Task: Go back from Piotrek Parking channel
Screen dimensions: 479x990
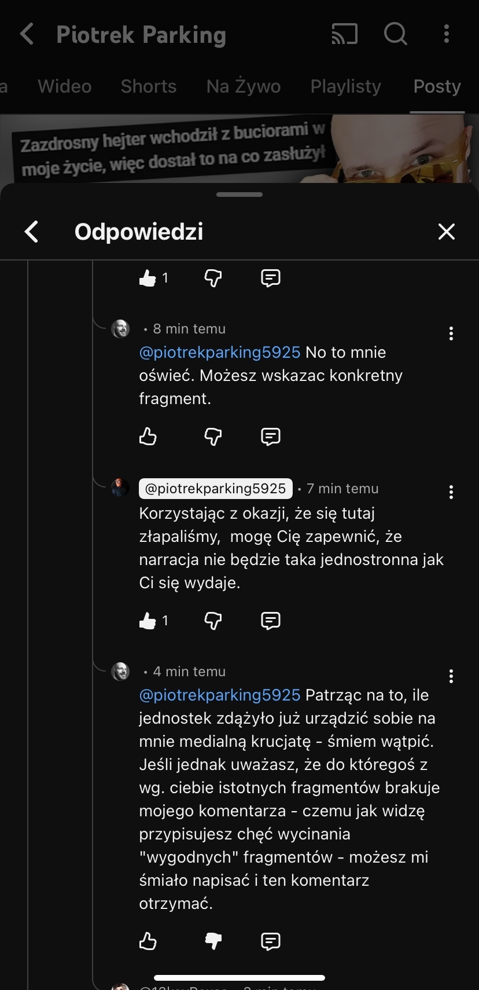Action: (27, 34)
